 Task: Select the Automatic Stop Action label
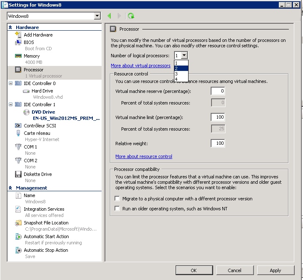point(46,250)
